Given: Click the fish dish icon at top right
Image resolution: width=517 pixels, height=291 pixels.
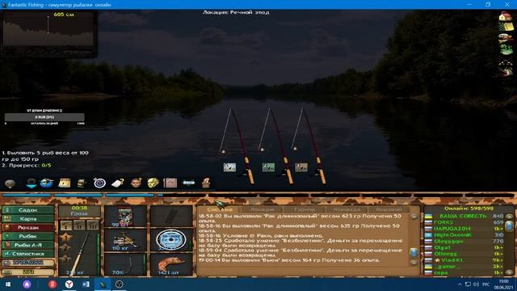Looking at the screenshot, I should click(x=505, y=38).
